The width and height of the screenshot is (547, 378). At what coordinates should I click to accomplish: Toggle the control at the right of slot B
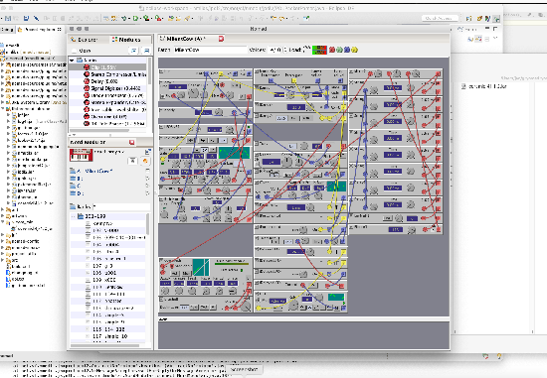[147, 179]
